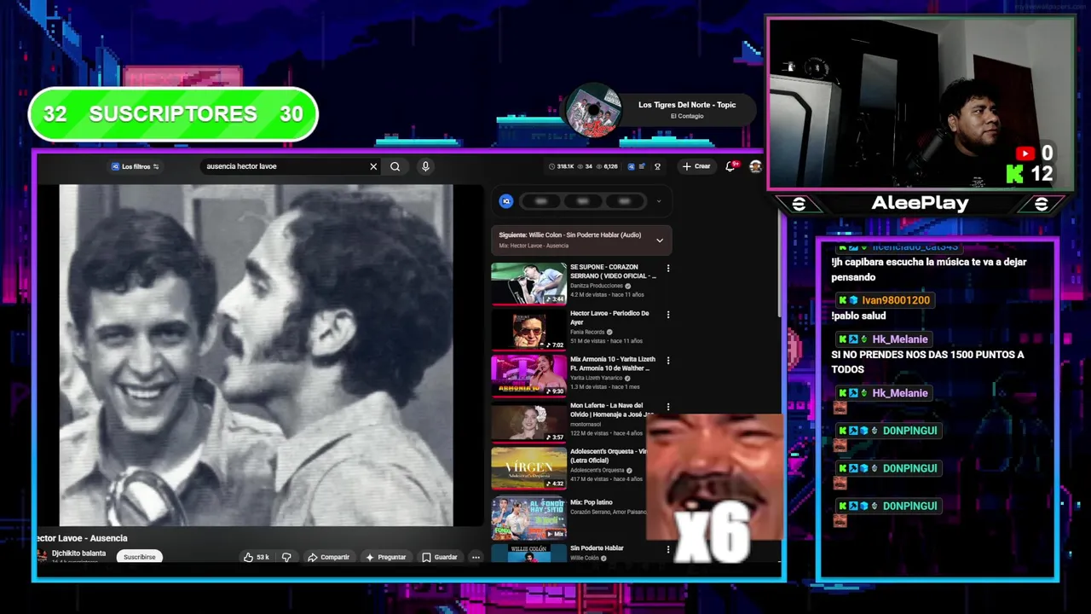
Task: Click the YouTube viewer count icon on webcam
Action: click(x=1025, y=153)
